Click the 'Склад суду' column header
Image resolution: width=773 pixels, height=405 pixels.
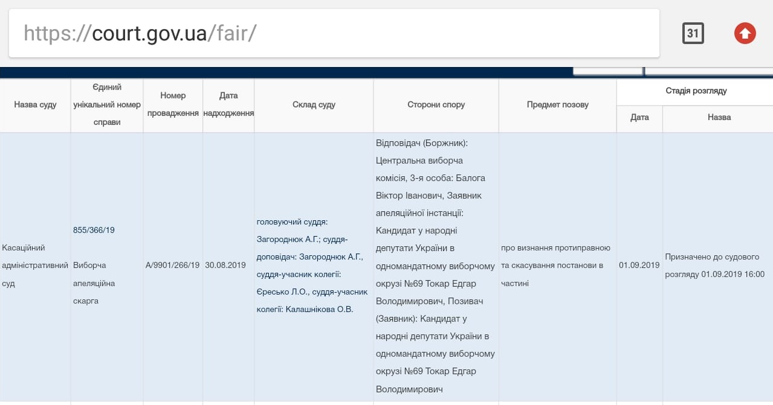coord(314,105)
